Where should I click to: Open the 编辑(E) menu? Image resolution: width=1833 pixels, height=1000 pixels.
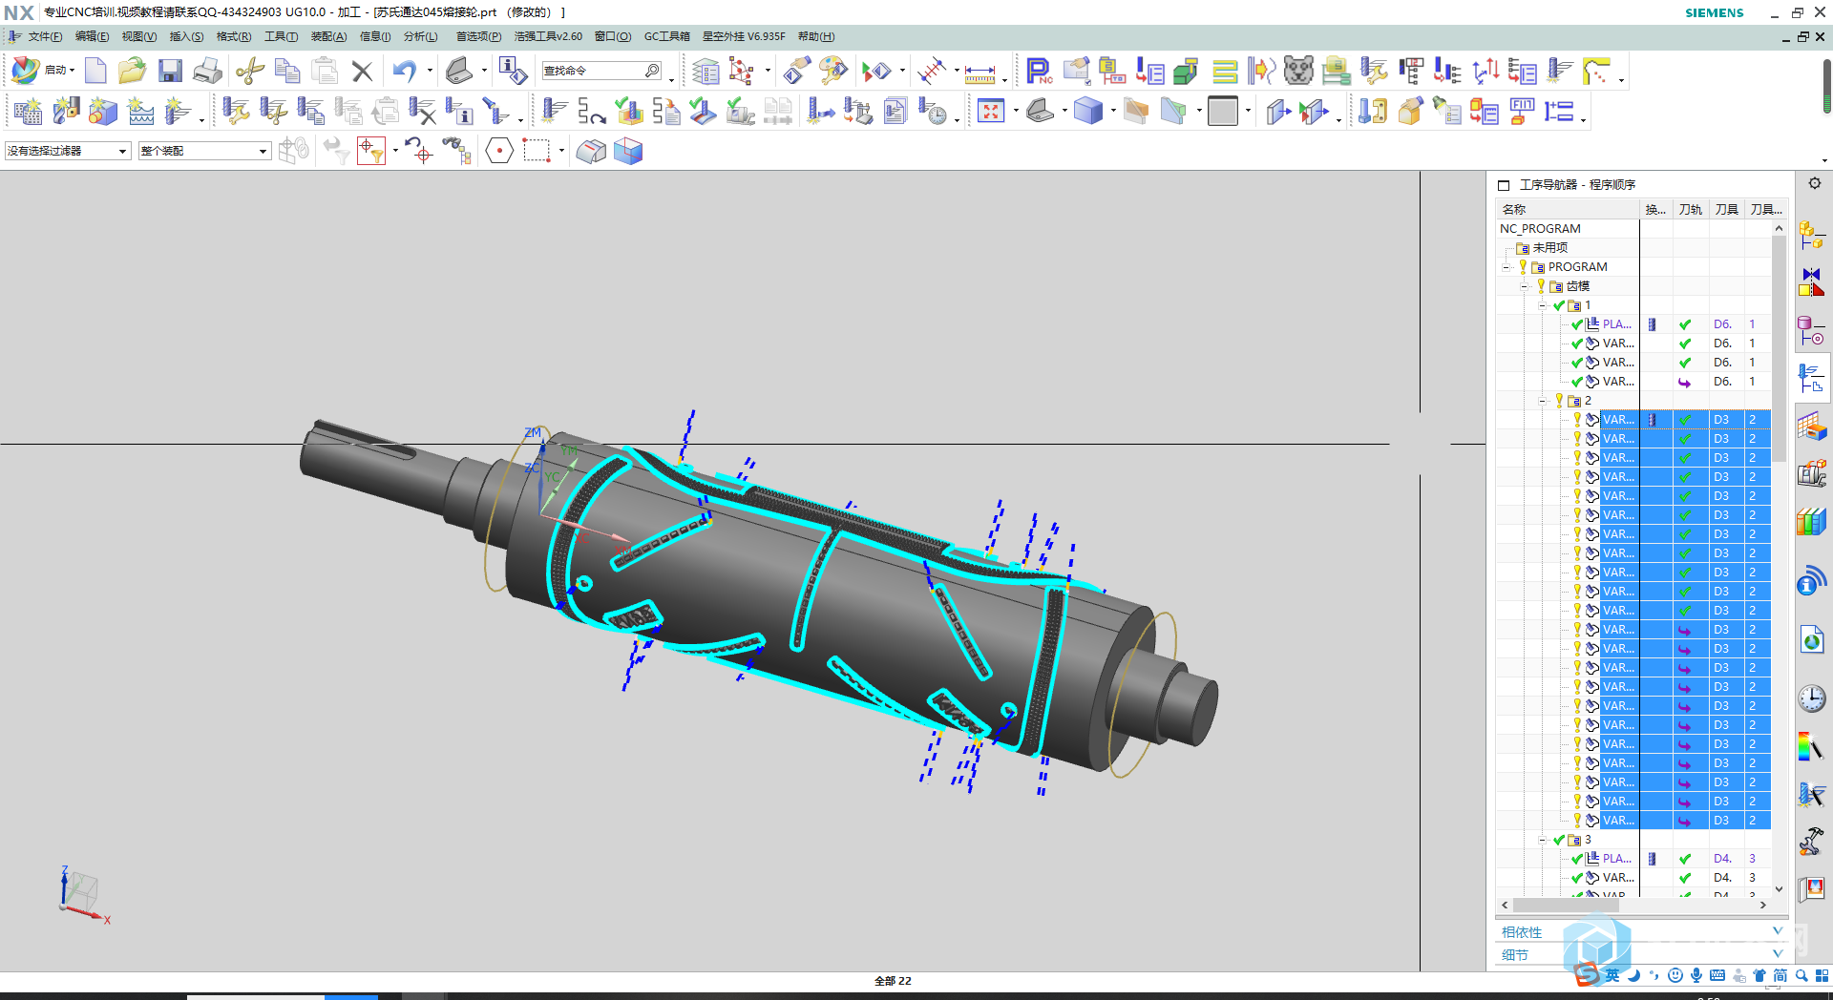[92, 36]
